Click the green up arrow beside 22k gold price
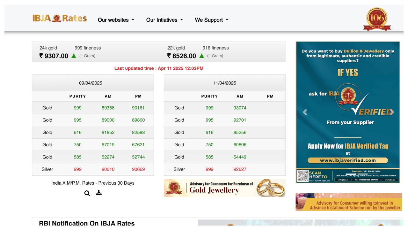Screen dimensions: 408x230 (x=201, y=56)
